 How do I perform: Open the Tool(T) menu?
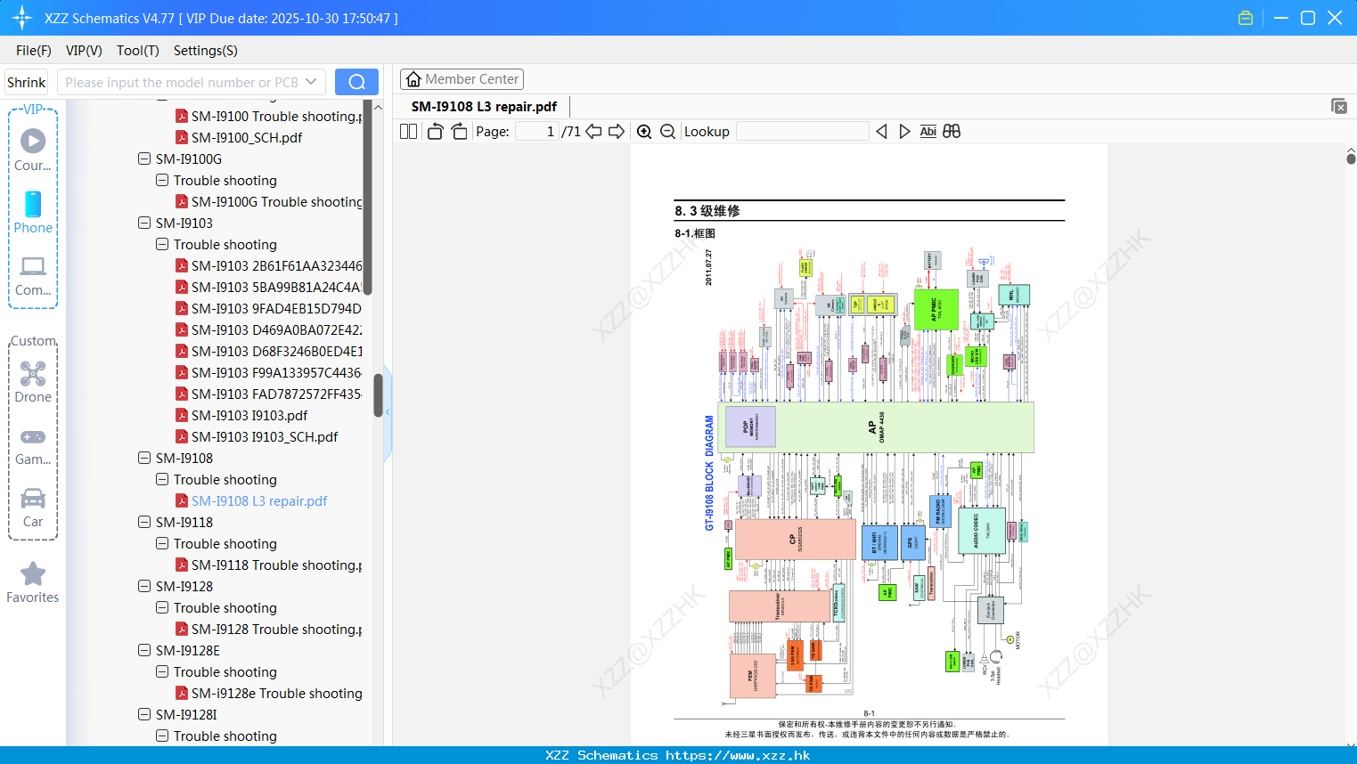click(x=138, y=51)
